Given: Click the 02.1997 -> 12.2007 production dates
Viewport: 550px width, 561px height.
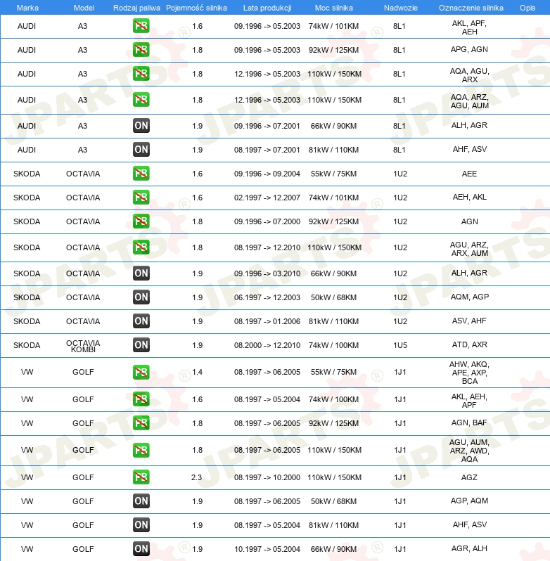Looking at the screenshot, I should tap(267, 198).
